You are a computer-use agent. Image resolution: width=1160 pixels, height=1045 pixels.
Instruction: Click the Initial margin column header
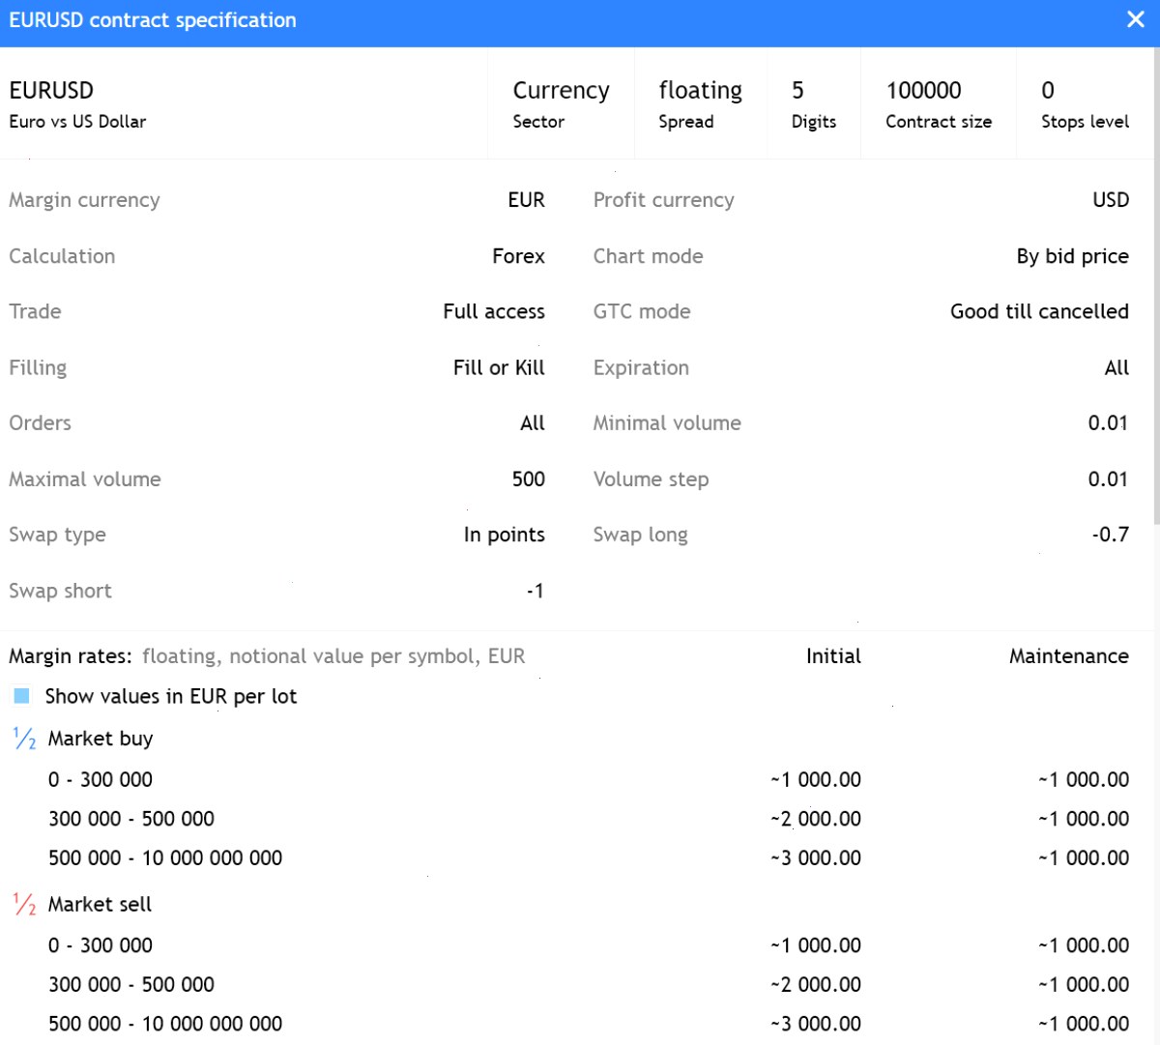833,656
